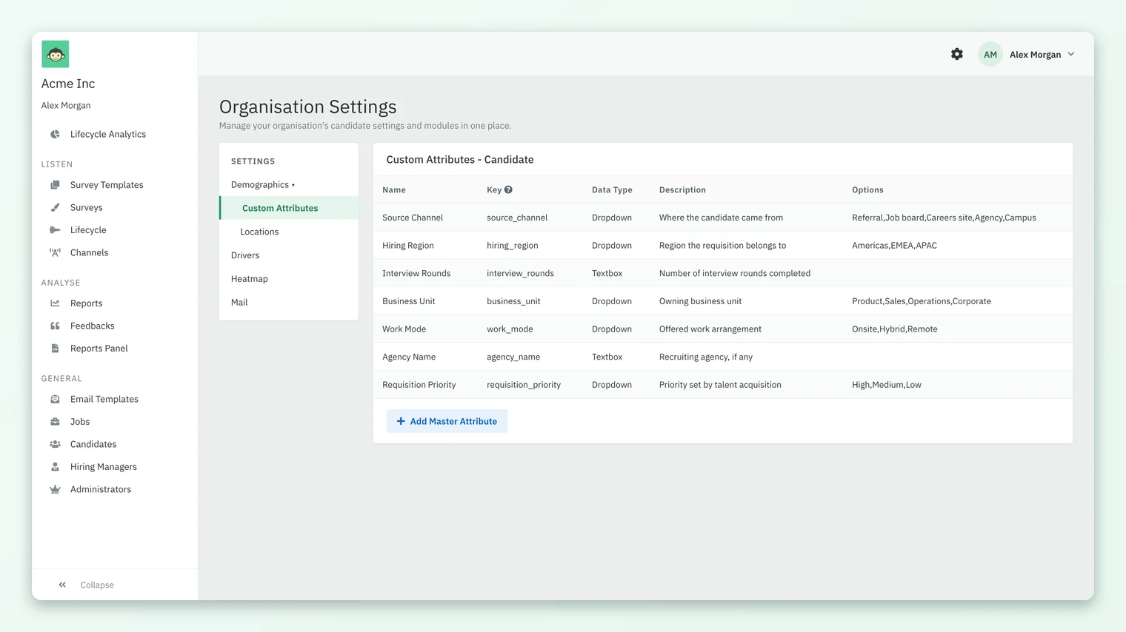Open the Reports page
The height and width of the screenshot is (632, 1126).
coord(87,303)
